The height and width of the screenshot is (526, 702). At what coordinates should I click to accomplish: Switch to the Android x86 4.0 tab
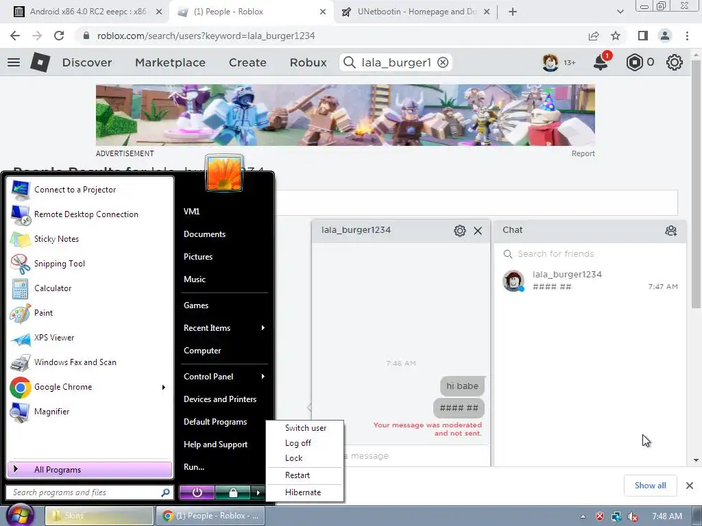point(88,12)
